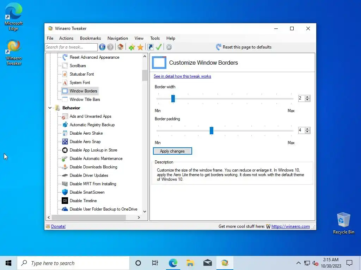Click the tree horizontal scrollbar right arrow
The width and height of the screenshot is (361, 270).
pos(139,217)
